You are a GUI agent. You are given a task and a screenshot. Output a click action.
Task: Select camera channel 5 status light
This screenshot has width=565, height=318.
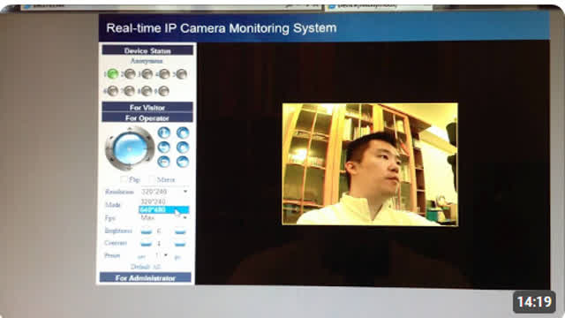(181, 74)
